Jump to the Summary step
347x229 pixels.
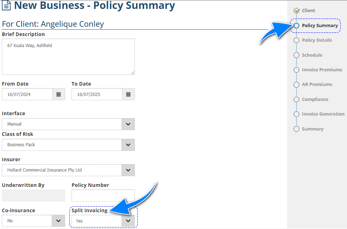312,129
